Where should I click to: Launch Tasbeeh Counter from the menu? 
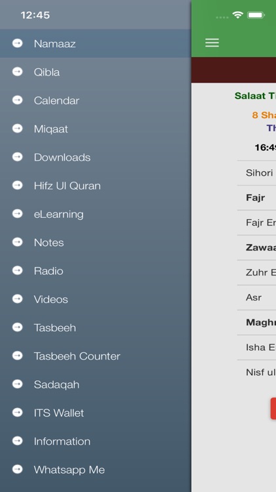[95, 356]
